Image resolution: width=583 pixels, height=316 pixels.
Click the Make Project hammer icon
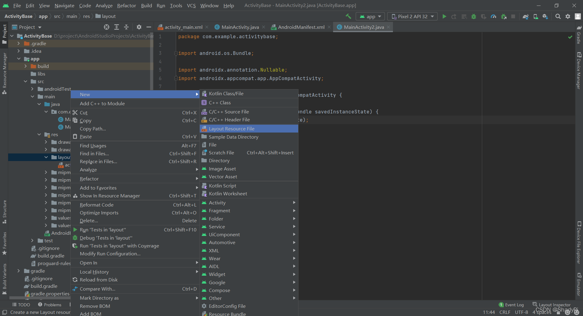pyautogui.click(x=348, y=16)
